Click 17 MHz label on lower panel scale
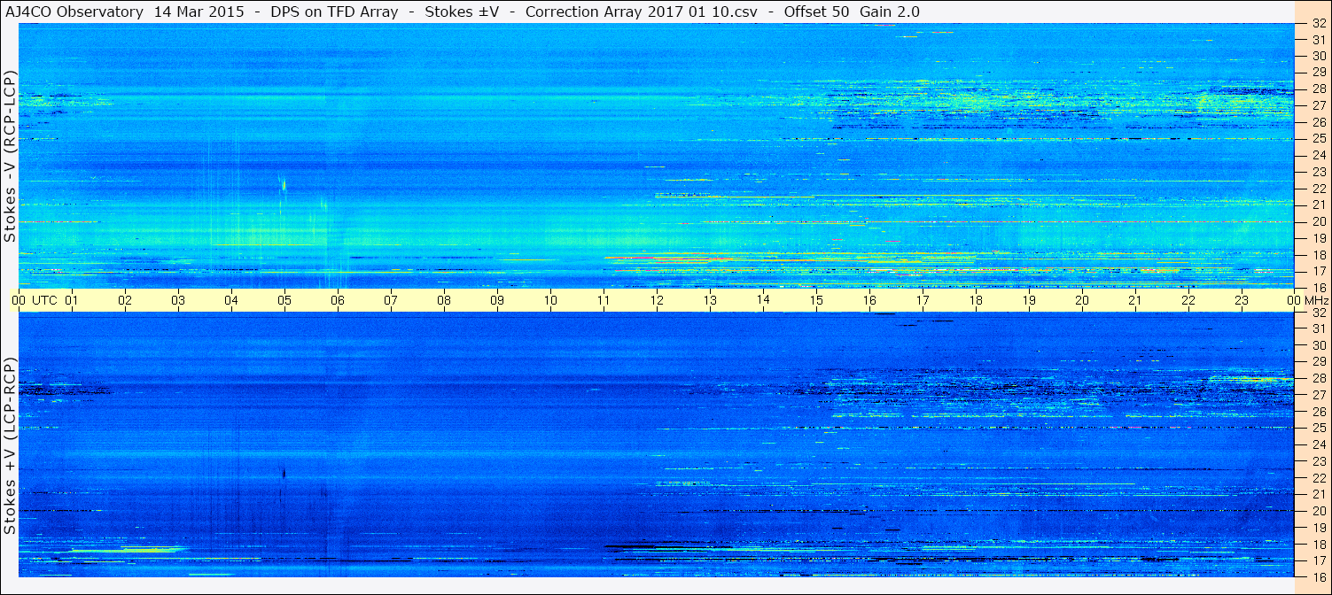The height and width of the screenshot is (595, 1332). [1319, 560]
